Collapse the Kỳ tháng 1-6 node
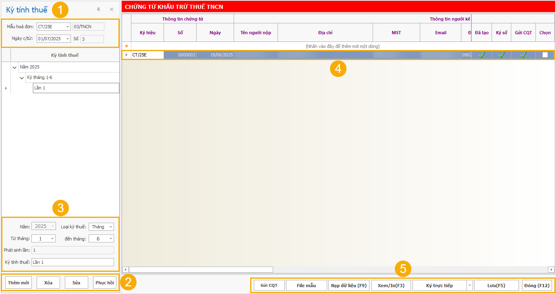Screen dimensions: 556x294 pos(22,78)
